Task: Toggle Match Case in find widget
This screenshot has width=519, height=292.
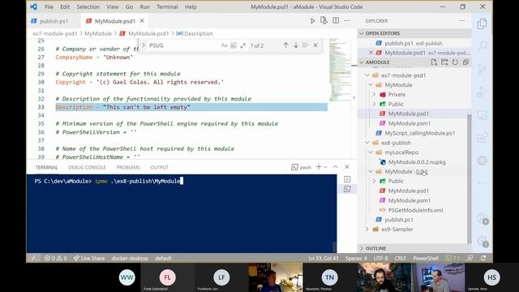Action: point(224,45)
